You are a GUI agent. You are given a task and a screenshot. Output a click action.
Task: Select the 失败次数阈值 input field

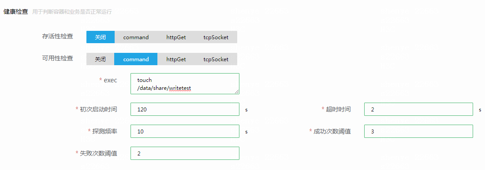click(x=185, y=153)
